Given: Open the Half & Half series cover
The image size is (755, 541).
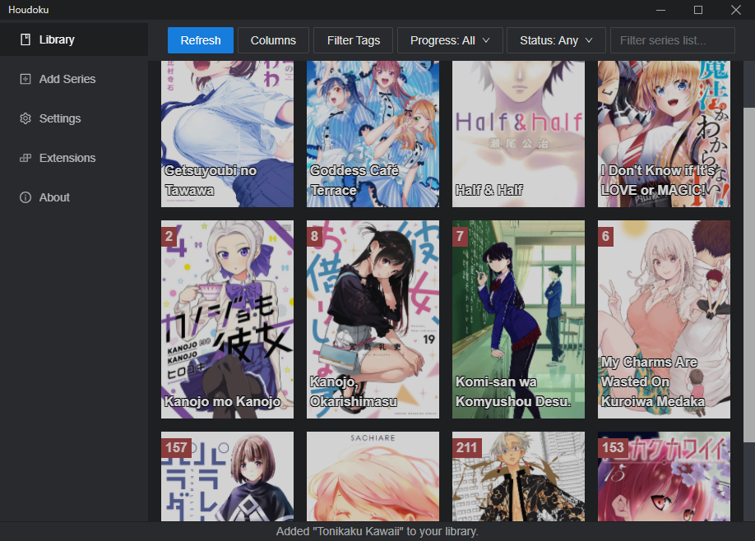Looking at the screenshot, I should pyautogui.click(x=518, y=134).
